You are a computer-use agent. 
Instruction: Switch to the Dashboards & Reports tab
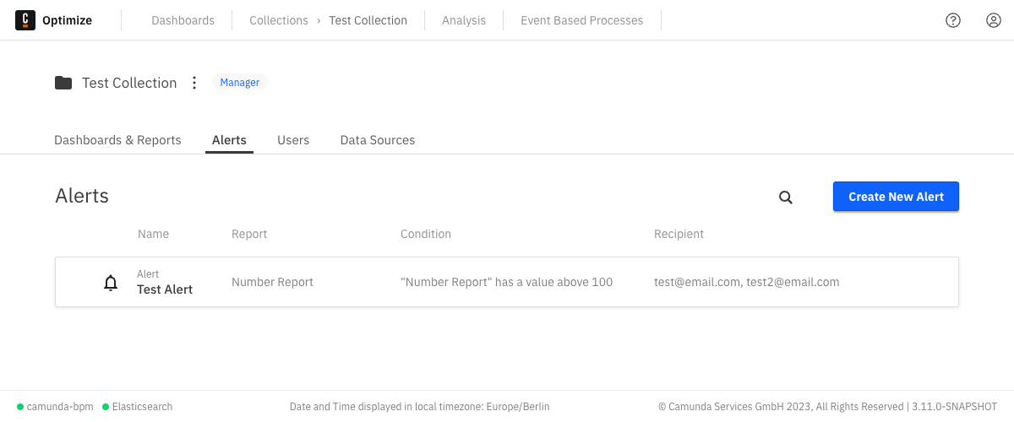117,140
